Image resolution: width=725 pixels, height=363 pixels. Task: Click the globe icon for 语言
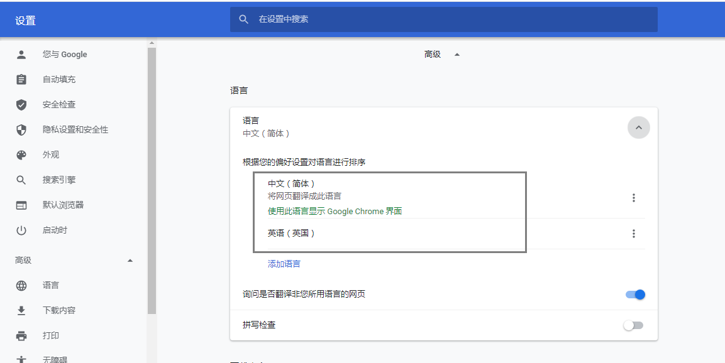click(x=21, y=285)
